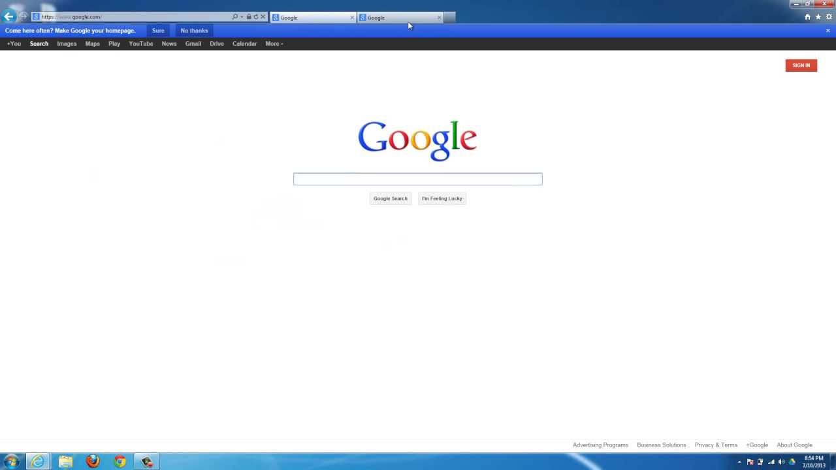Open Maps from the Google bar
The width and height of the screenshot is (836, 470).
(93, 44)
